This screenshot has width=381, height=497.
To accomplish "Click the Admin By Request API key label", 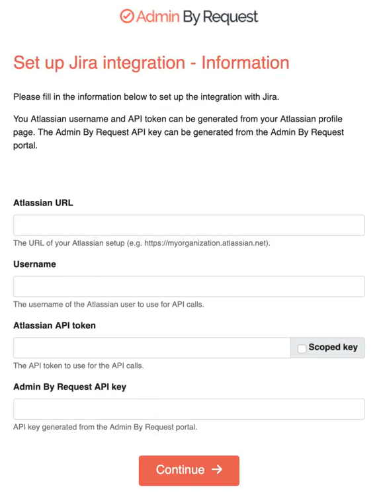I will 70,387.
